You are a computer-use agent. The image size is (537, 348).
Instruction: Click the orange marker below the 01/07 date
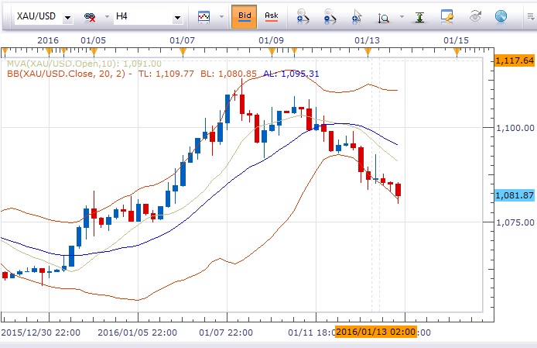[x=183, y=52]
